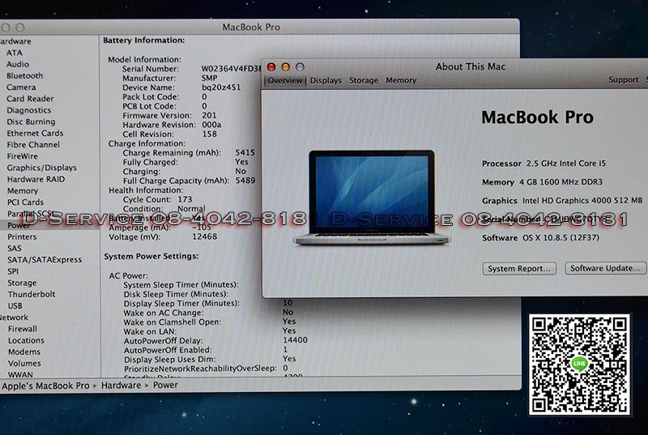
Task: Collapse the Hardware section in sidebar
Action: click(15, 41)
